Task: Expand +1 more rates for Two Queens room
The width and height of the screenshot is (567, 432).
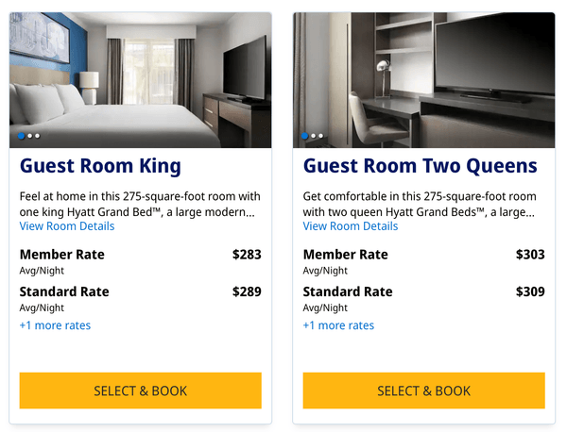Action: point(338,325)
